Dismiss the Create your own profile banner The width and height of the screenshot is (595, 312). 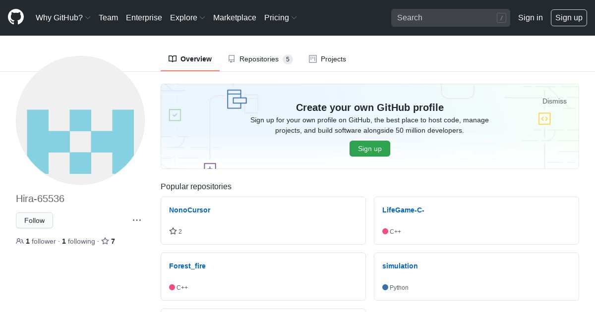[x=554, y=101]
